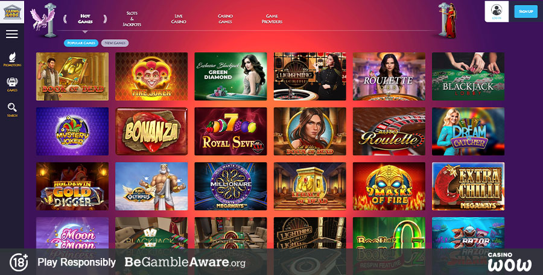Select the Games slot machine icon
Image resolution: width=543 pixels, height=275 pixels.
point(12,84)
